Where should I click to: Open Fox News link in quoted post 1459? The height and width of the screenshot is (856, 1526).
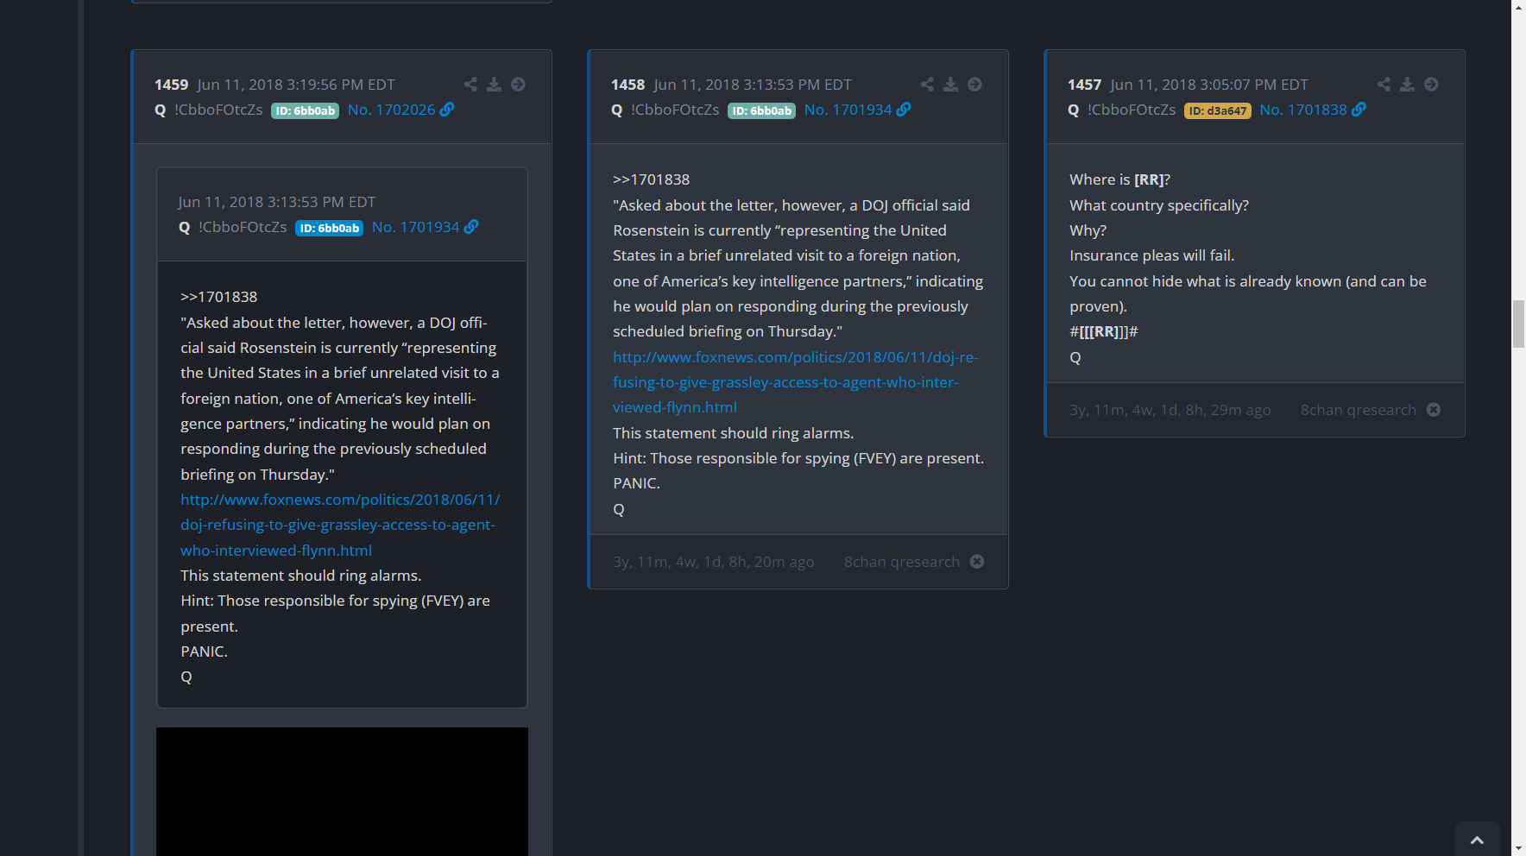click(339, 525)
